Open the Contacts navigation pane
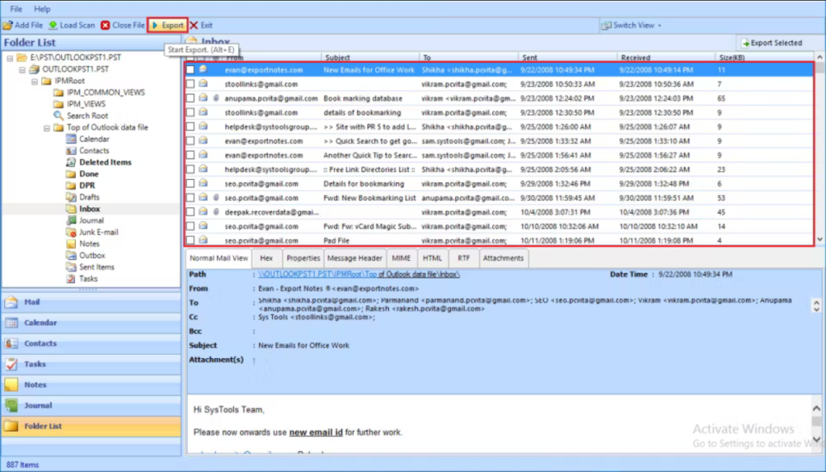Image resolution: width=826 pixels, height=472 pixels. [x=40, y=344]
